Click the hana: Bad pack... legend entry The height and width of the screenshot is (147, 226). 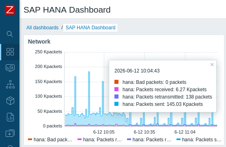pos(50,140)
